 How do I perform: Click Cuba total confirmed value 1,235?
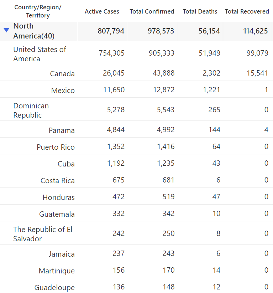166,163
